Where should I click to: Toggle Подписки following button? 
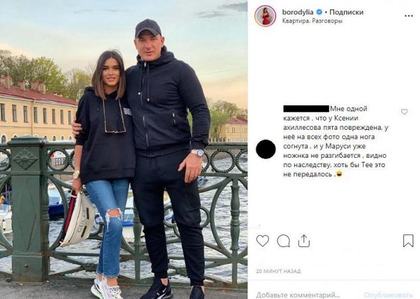pos(346,12)
